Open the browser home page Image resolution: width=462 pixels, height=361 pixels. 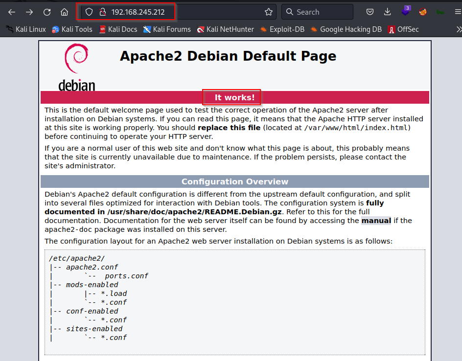(x=64, y=12)
